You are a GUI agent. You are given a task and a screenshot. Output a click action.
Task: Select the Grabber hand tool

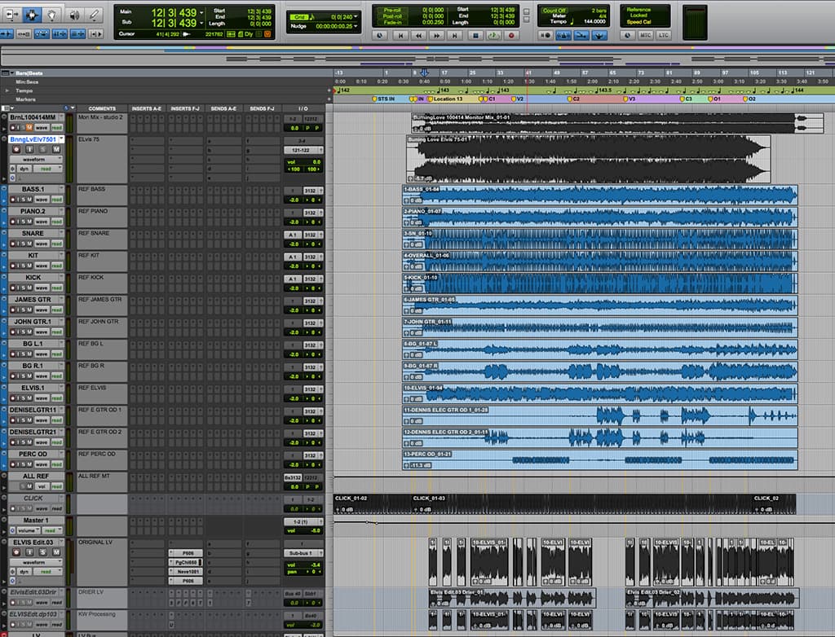pyautogui.click(x=51, y=15)
